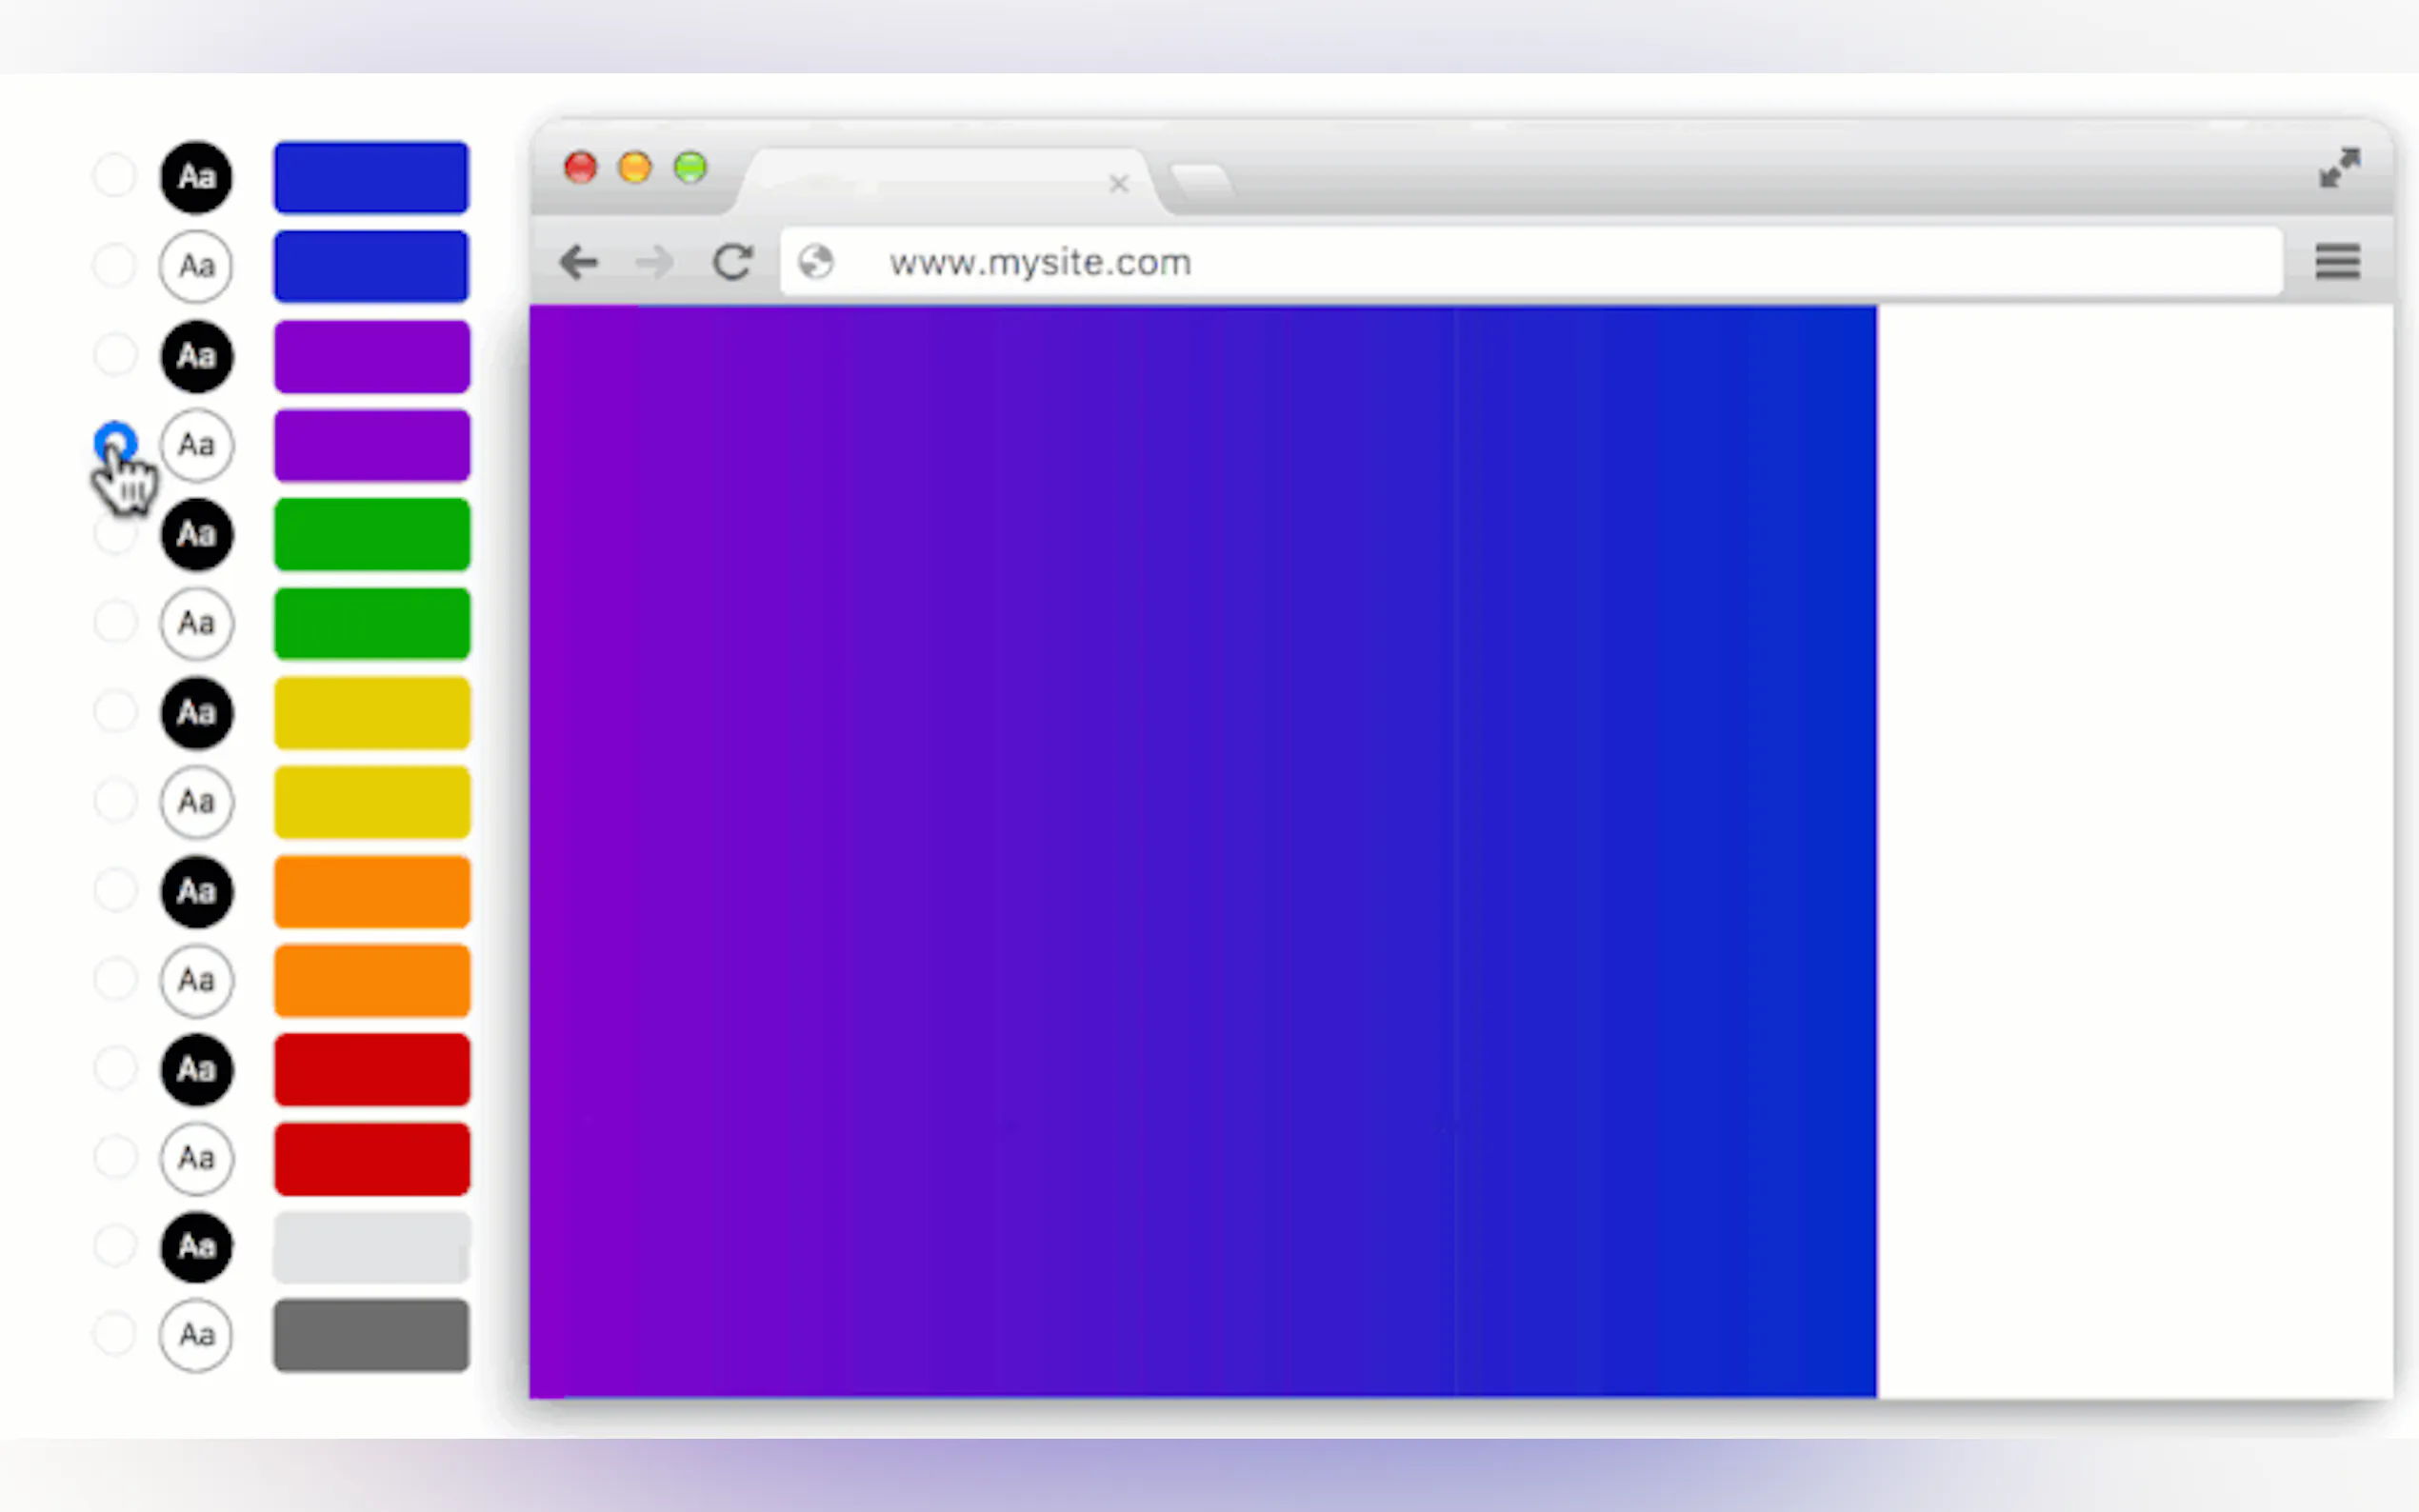Click the www.mysite.com address field
The image size is (2419, 1512).
tap(1531, 262)
